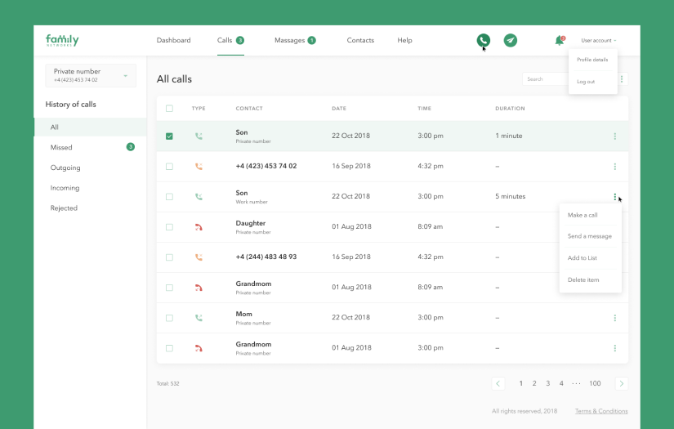Choose Make a call from context menu
The image size is (674, 429).
(x=582, y=215)
